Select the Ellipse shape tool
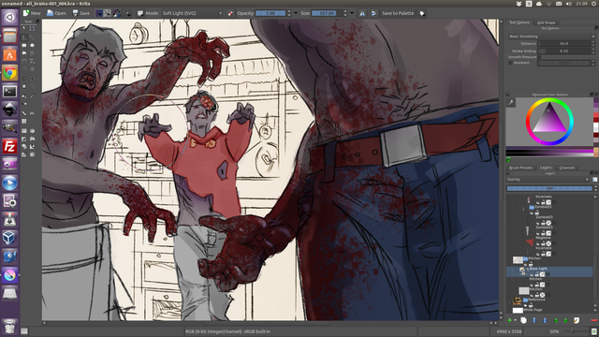The width and height of the screenshot is (599, 337). (x=33, y=45)
